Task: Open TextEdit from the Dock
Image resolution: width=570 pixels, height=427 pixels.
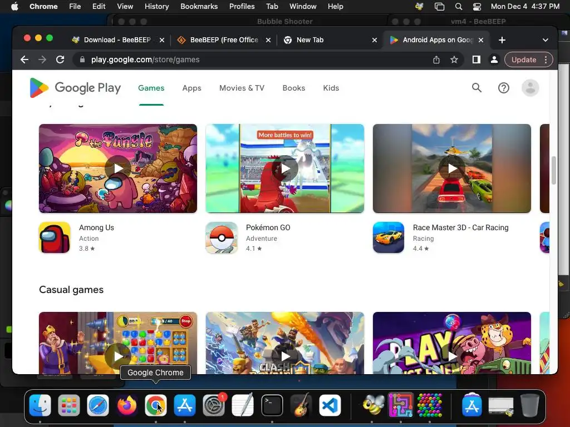Action: tap(243, 405)
